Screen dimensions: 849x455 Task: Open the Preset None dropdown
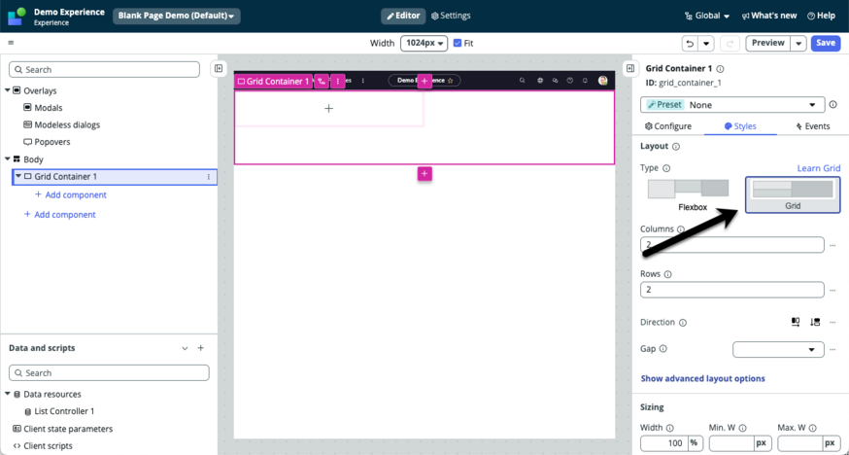coord(732,105)
